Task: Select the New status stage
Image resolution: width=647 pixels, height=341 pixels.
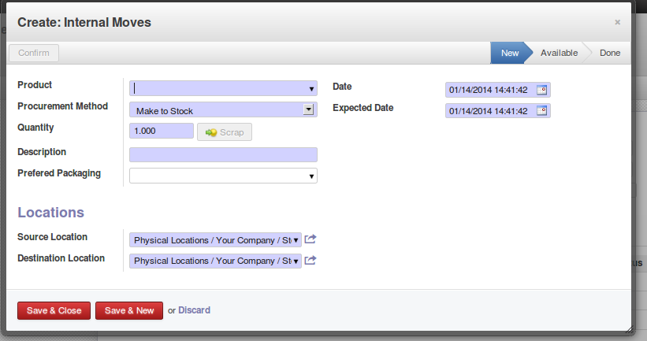Action: [509, 53]
